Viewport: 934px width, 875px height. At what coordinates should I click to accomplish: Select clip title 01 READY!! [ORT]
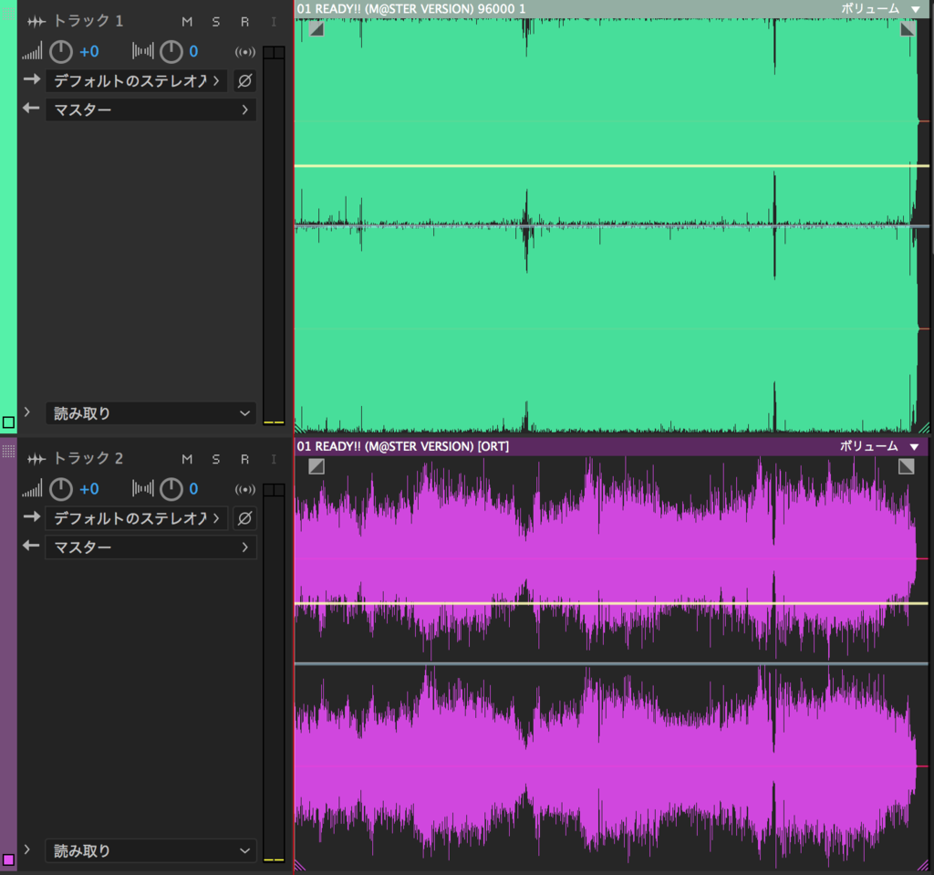tap(402, 446)
